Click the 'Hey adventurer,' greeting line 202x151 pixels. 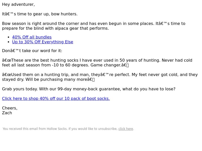(18, 5)
